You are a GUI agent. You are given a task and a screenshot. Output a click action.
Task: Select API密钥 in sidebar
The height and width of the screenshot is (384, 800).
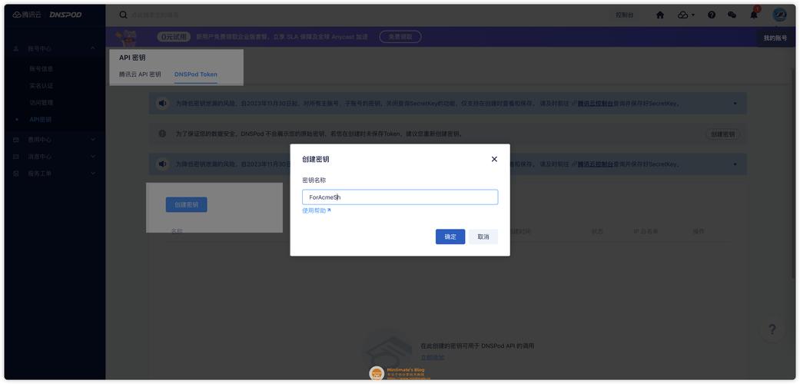(40, 119)
